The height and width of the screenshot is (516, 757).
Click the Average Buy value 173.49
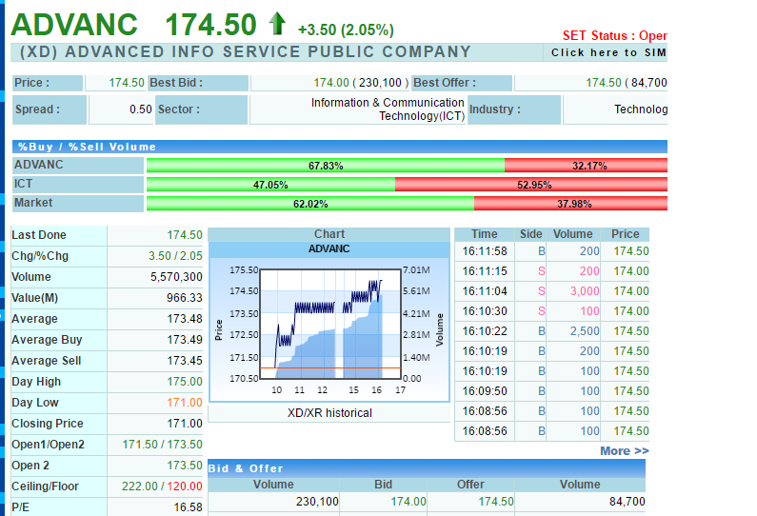point(185,340)
